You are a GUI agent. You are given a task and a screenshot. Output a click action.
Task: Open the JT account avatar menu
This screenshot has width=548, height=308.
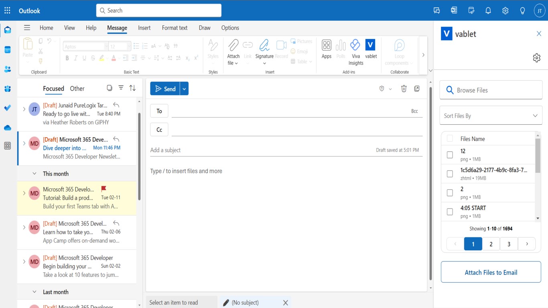pyautogui.click(x=540, y=11)
